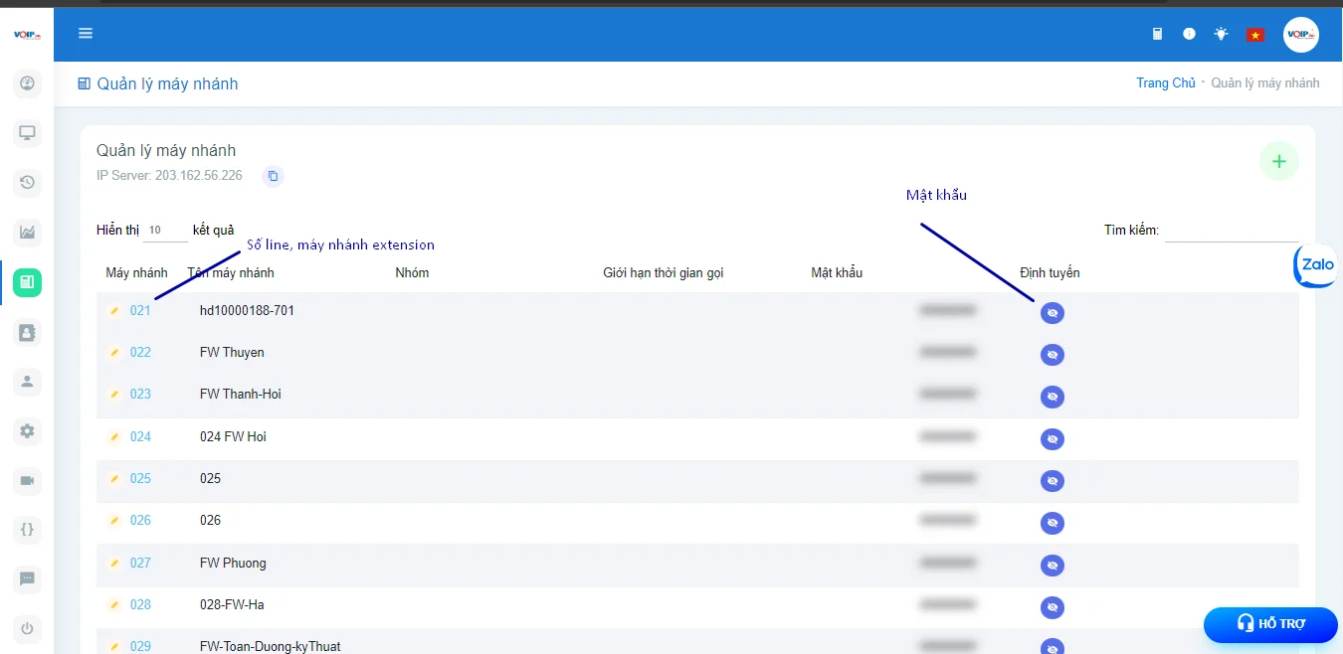Show password for 024 FW Hoi row
Image resolution: width=1343 pixels, height=654 pixels.
(x=1053, y=439)
